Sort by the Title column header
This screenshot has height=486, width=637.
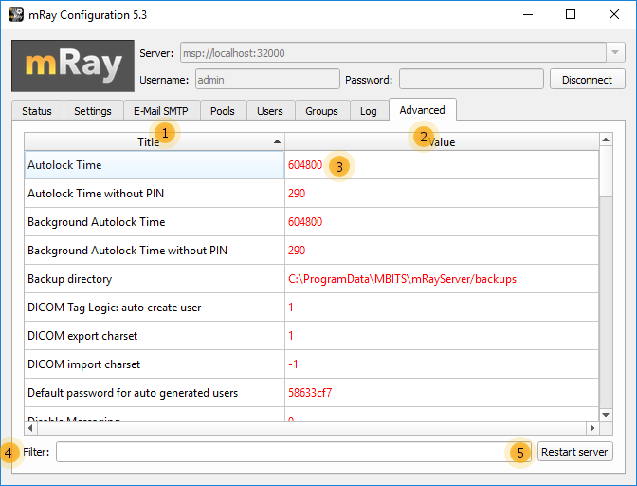(155, 141)
